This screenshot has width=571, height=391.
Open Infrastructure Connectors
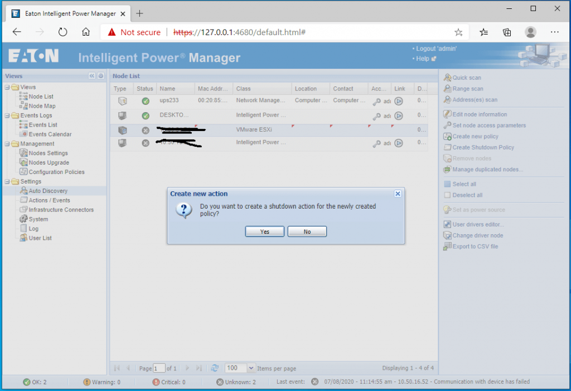click(61, 210)
